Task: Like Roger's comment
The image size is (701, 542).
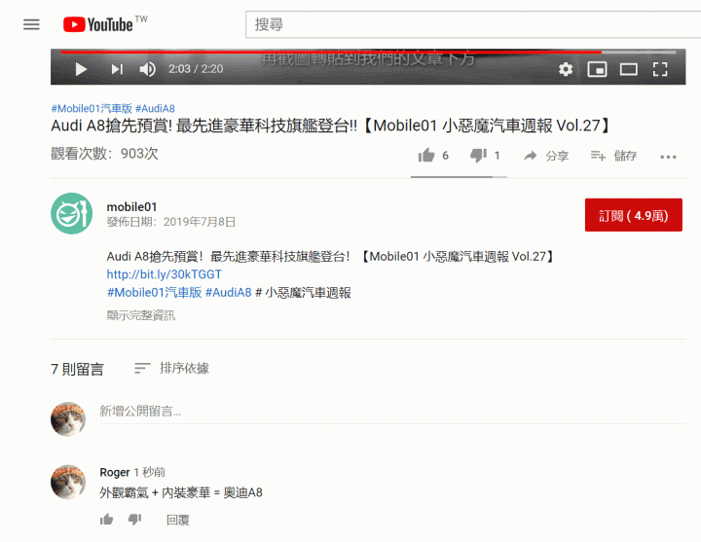Action: coord(106,520)
